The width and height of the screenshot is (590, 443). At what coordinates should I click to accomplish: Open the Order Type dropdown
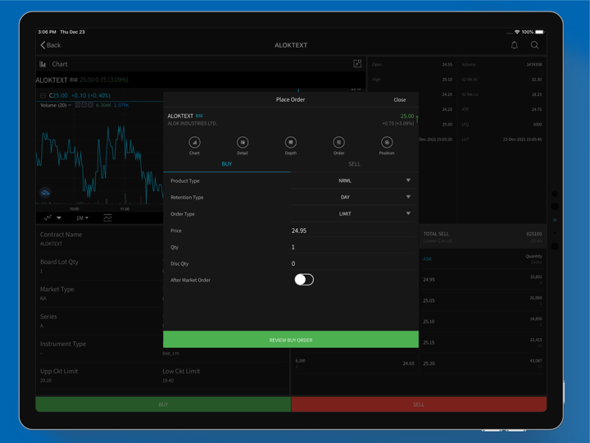352,214
